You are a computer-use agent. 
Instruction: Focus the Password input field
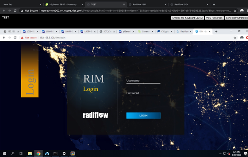(x=143, y=93)
